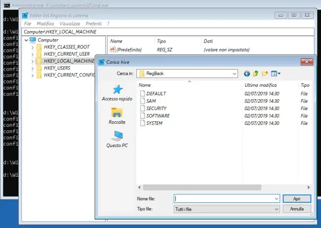Click the Annulla button
This screenshot has width=321, height=228.
click(296, 209)
